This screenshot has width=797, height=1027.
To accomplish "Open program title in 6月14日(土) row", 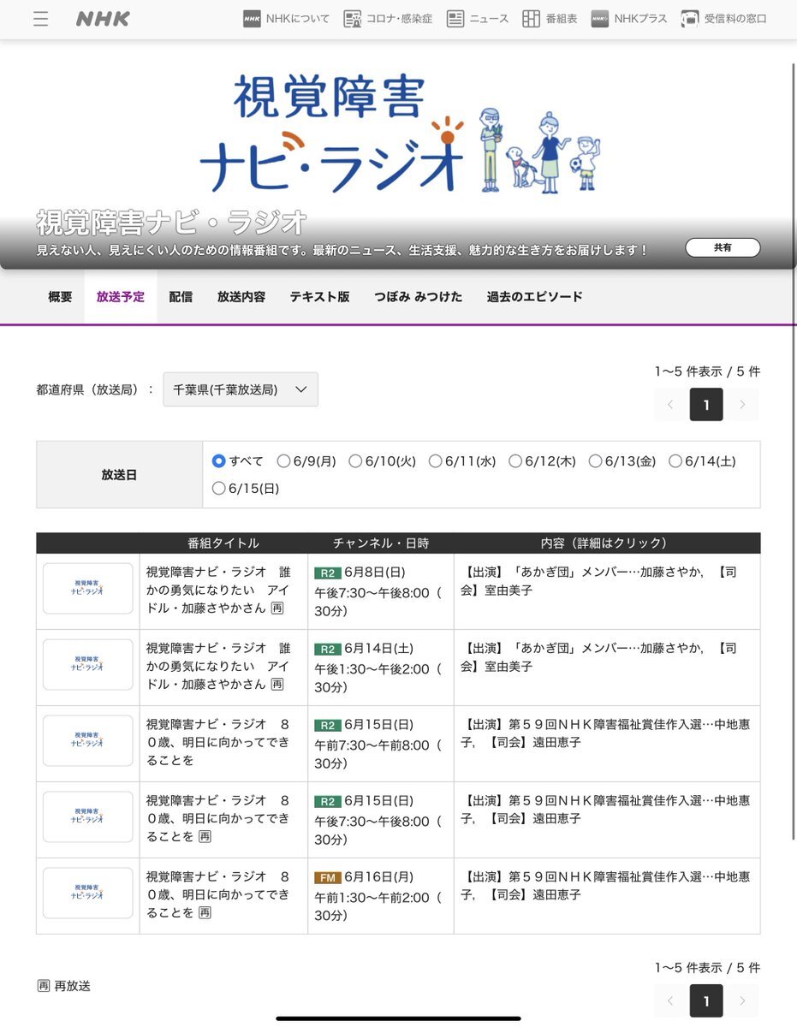I will click(219, 667).
